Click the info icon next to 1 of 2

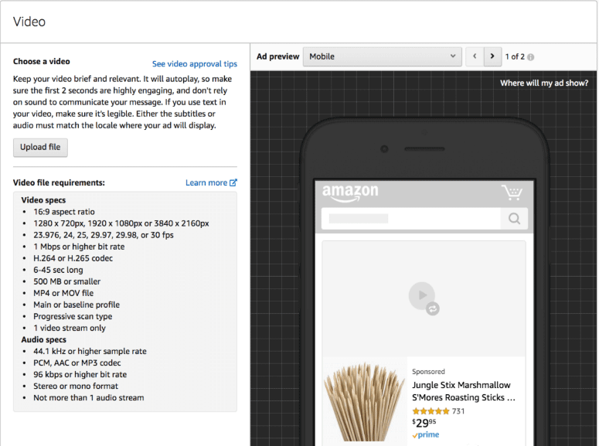(x=531, y=57)
